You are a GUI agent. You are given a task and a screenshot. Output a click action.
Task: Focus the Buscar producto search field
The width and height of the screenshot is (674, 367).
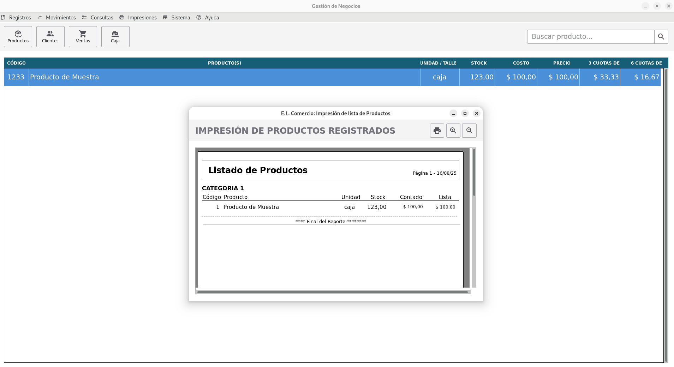tap(590, 37)
